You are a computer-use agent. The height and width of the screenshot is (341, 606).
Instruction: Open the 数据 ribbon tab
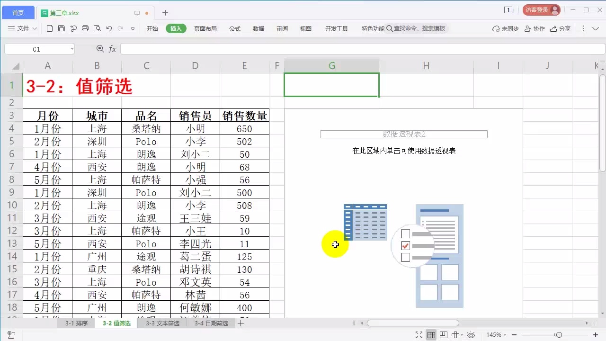258,28
